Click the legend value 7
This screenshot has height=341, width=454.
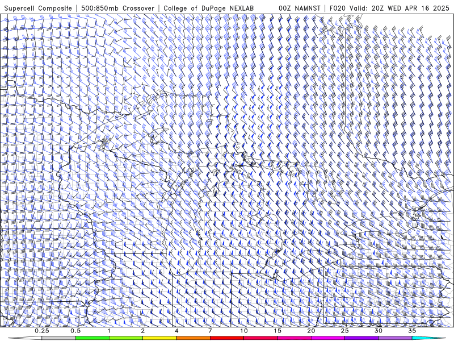(x=210, y=331)
